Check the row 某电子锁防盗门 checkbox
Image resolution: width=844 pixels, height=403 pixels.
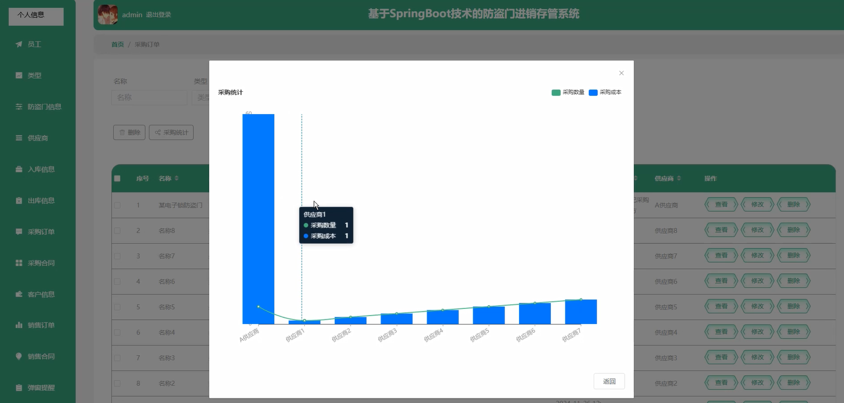[x=117, y=205]
